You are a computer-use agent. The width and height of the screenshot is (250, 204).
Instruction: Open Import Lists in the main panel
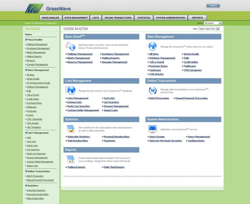111,110
